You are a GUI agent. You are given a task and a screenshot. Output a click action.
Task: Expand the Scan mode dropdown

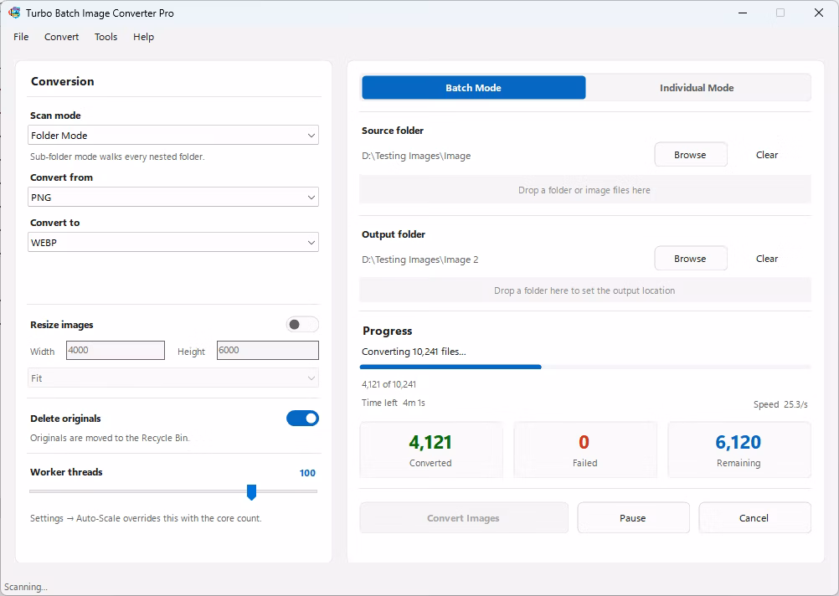point(173,136)
